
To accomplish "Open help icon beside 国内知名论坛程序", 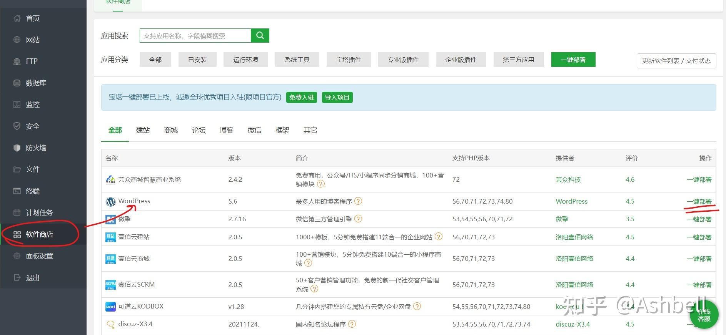I will click(352, 324).
